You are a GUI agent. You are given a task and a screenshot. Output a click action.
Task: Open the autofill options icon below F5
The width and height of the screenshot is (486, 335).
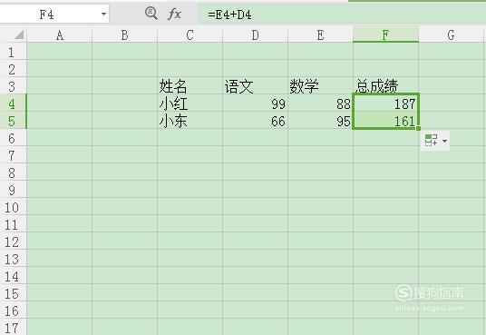431,141
